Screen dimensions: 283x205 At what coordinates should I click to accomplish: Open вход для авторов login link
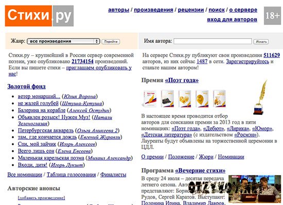coord(232,19)
